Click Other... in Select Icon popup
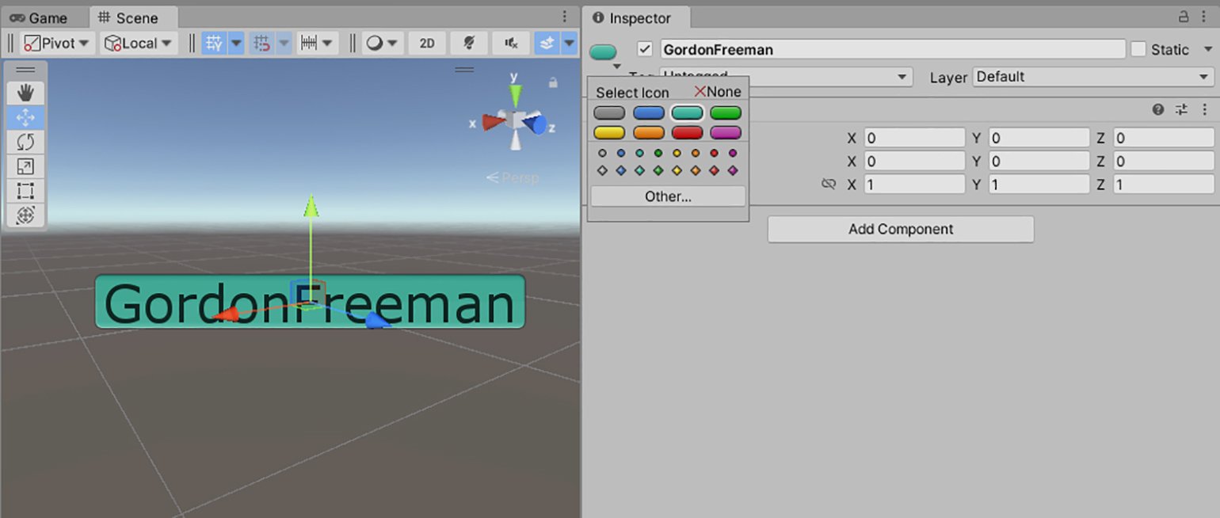This screenshot has width=1220, height=518. click(x=668, y=196)
